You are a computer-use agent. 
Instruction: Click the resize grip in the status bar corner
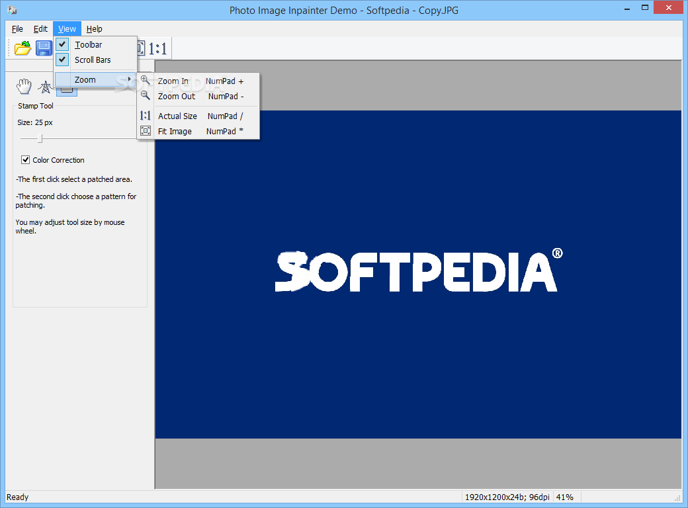pyautogui.click(x=677, y=498)
